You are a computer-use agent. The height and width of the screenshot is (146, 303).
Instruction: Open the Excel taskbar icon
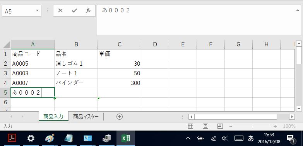(126, 138)
